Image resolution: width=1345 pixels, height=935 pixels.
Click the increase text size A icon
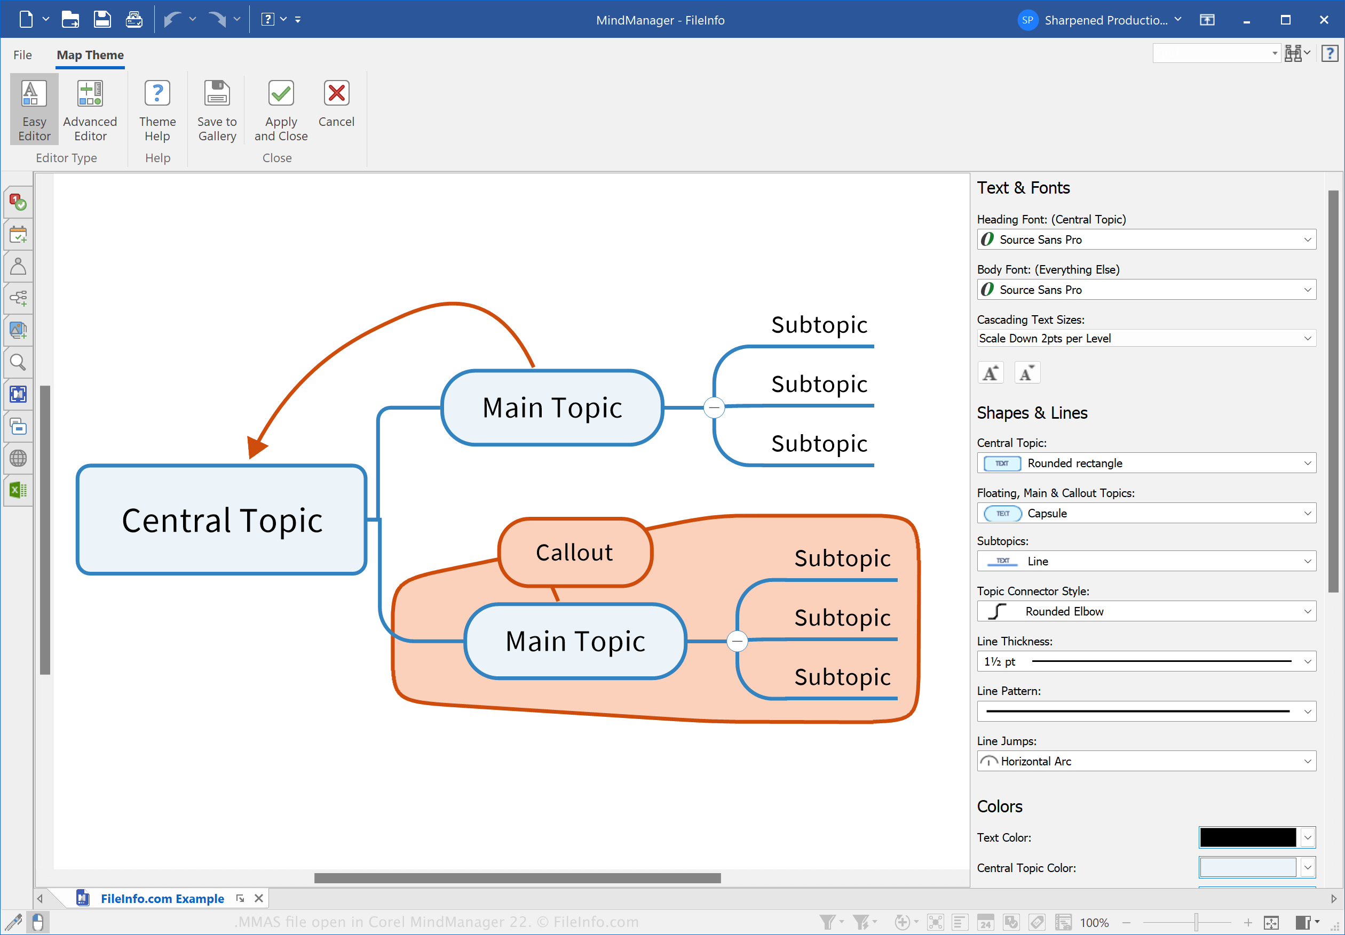click(991, 373)
